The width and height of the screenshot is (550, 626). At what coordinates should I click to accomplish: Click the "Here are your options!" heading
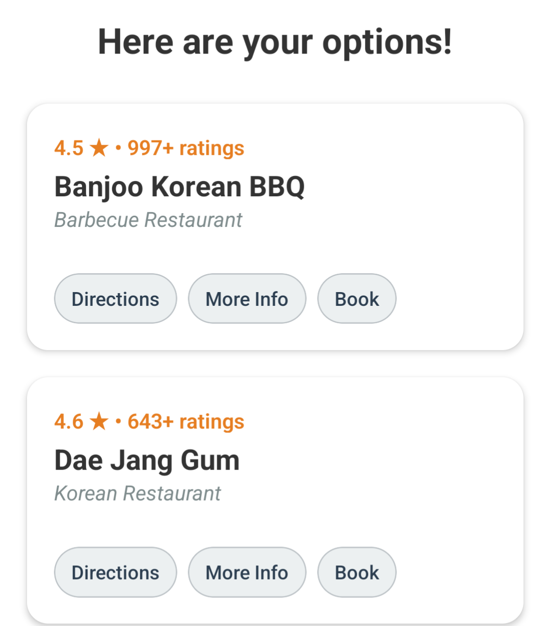click(275, 42)
